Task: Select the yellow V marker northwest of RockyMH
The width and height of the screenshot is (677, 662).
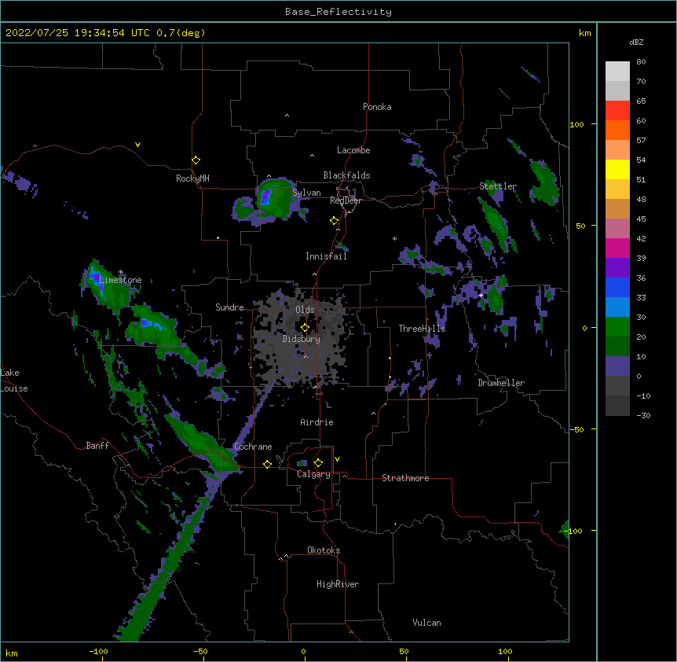Action: click(137, 145)
